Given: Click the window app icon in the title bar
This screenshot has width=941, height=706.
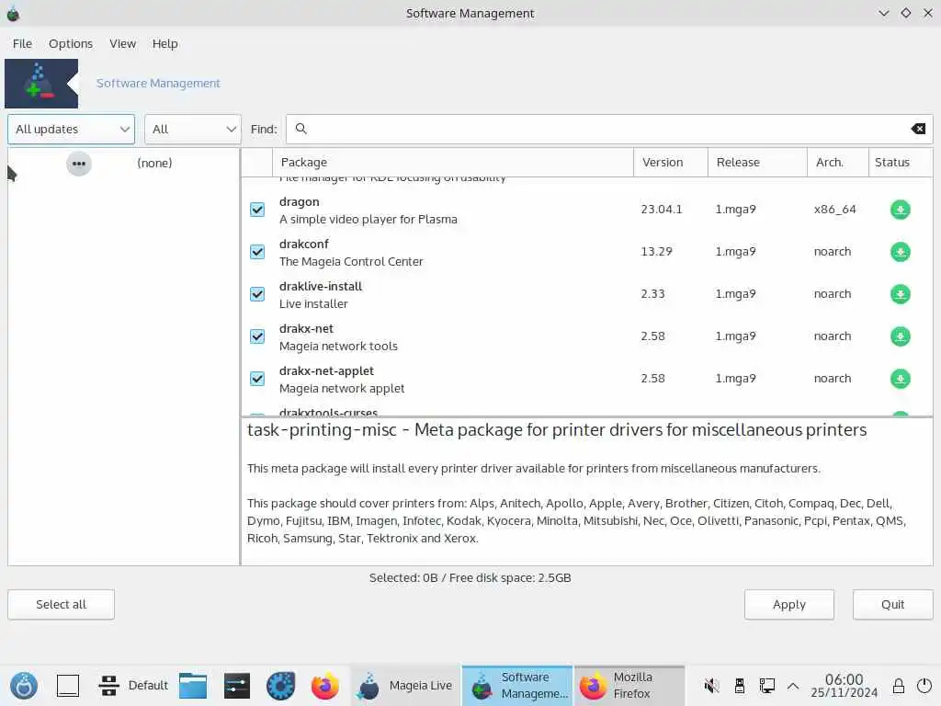Looking at the screenshot, I should click(x=13, y=13).
